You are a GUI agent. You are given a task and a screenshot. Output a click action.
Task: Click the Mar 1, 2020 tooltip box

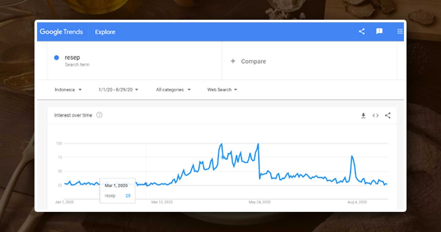(x=117, y=191)
